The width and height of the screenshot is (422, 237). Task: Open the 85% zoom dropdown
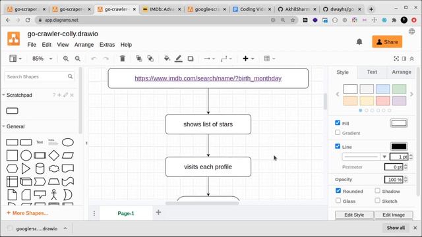[x=42, y=59]
